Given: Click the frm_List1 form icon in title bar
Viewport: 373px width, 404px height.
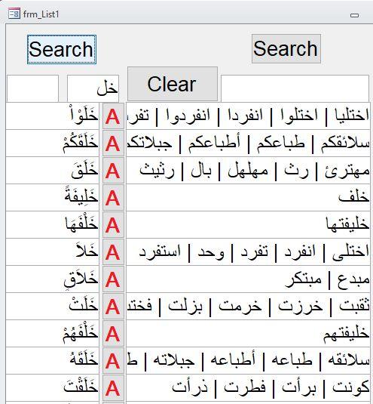Looking at the screenshot, I should pyautogui.click(x=14, y=14).
